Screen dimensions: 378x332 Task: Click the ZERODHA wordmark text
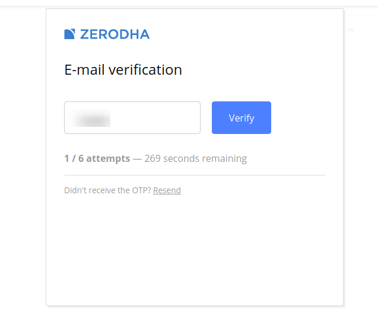115,34
